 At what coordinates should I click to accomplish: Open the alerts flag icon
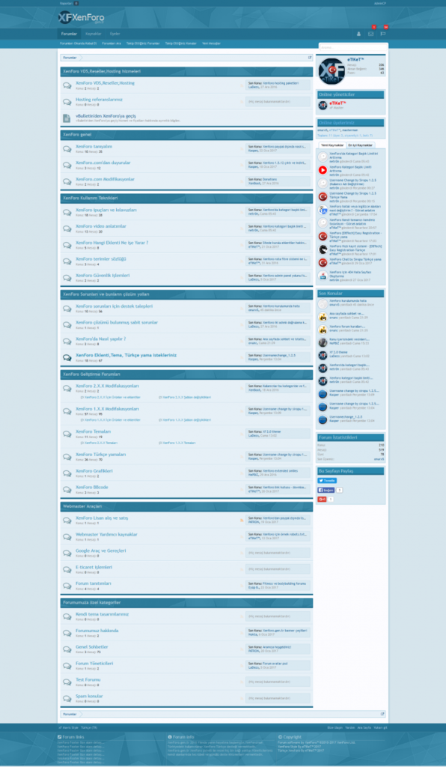click(x=383, y=34)
